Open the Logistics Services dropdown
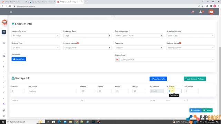Screen dimensions: 221x124 point(36,35)
